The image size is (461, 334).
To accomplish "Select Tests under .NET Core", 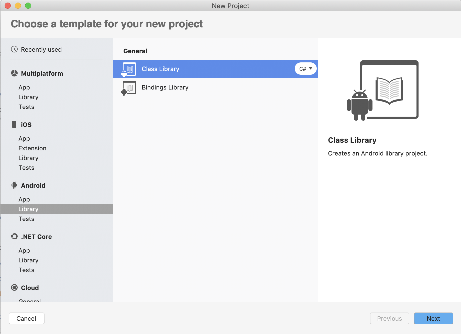I will (x=26, y=270).
